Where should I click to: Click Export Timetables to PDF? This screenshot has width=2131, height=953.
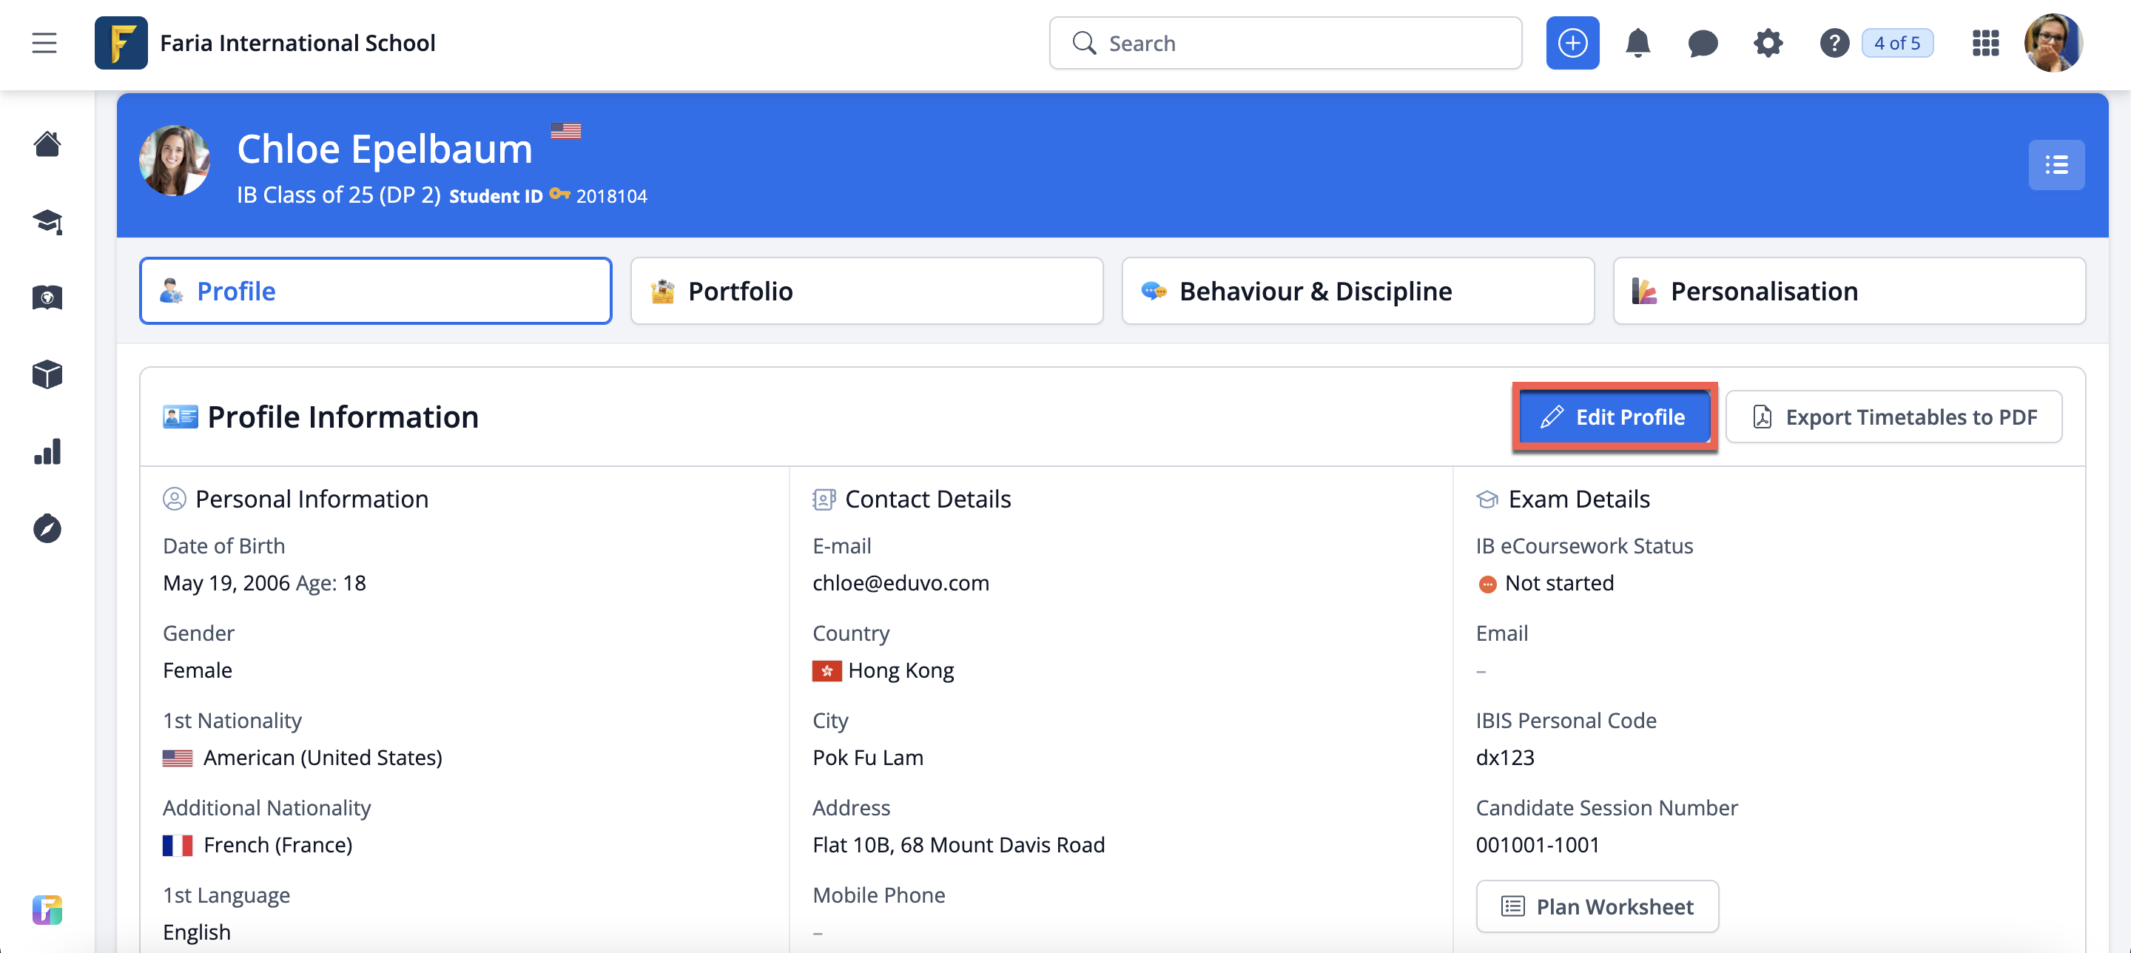[1893, 417]
